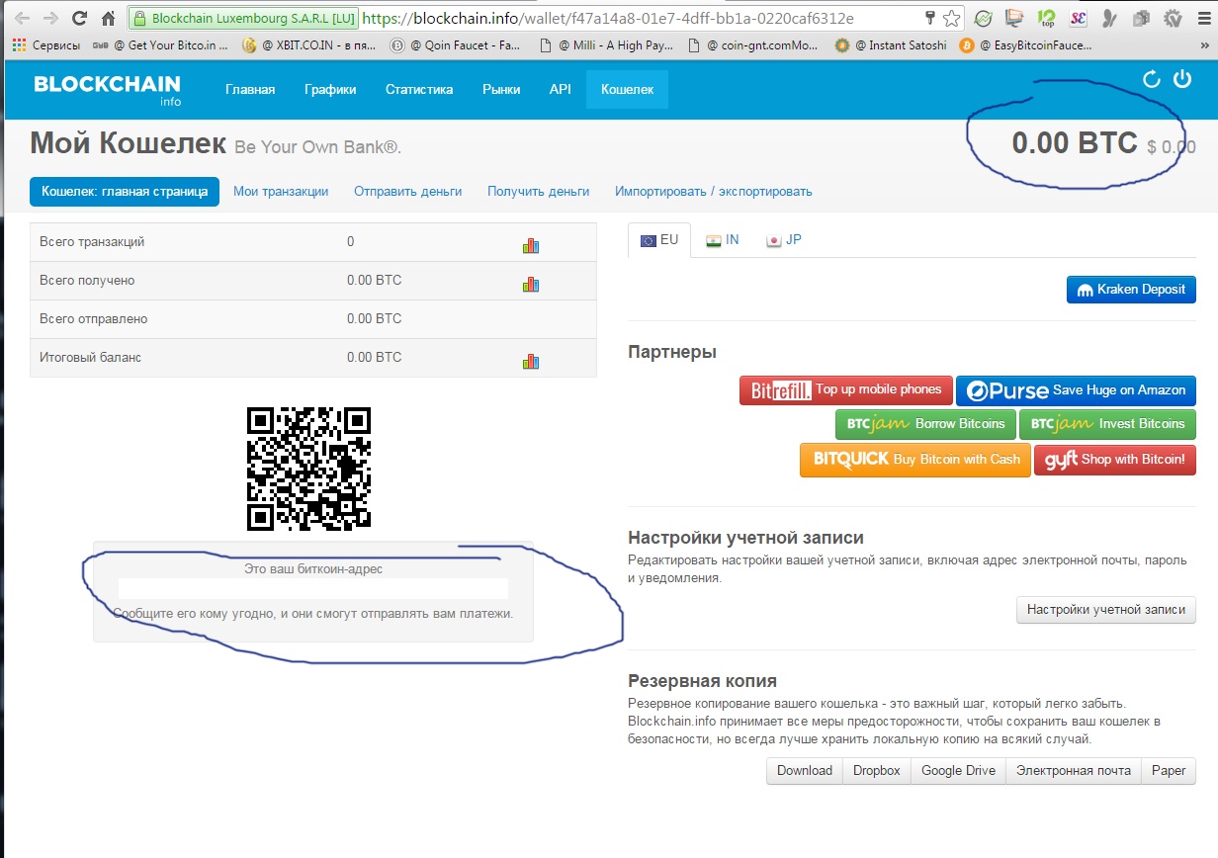Click the gear 'V' extension icon
1218x858 pixels.
[x=1174, y=18]
